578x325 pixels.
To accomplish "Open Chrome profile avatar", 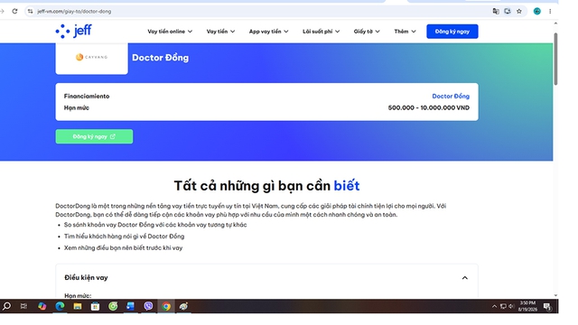I will point(537,11).
